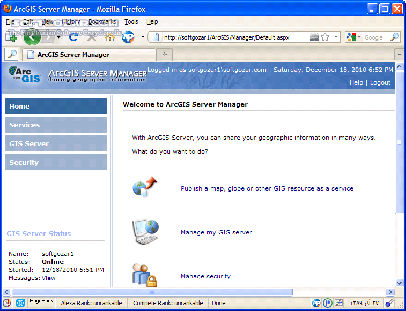Viewport: 406px width, 311px height.
Task: View GIS server messages link
Action: 48,278
